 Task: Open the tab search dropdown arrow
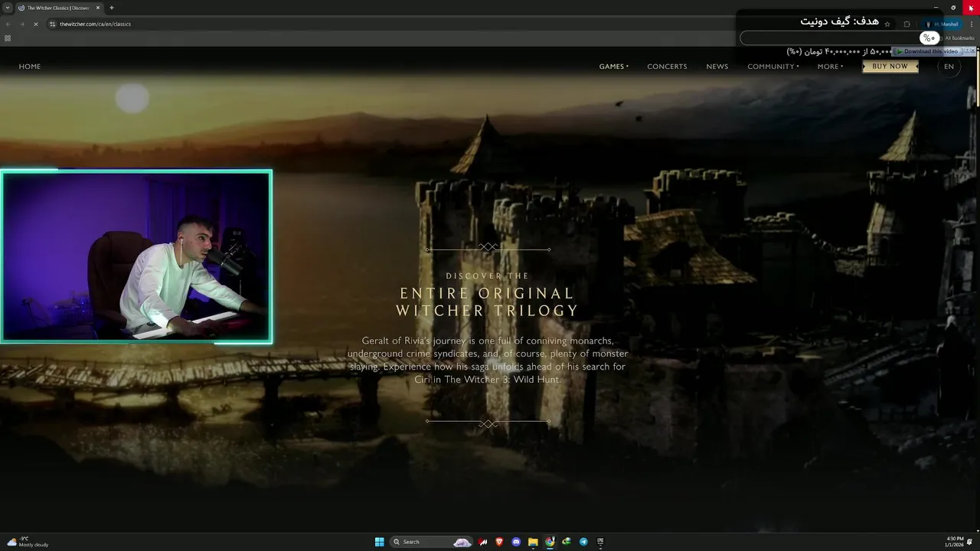[8, 8]
